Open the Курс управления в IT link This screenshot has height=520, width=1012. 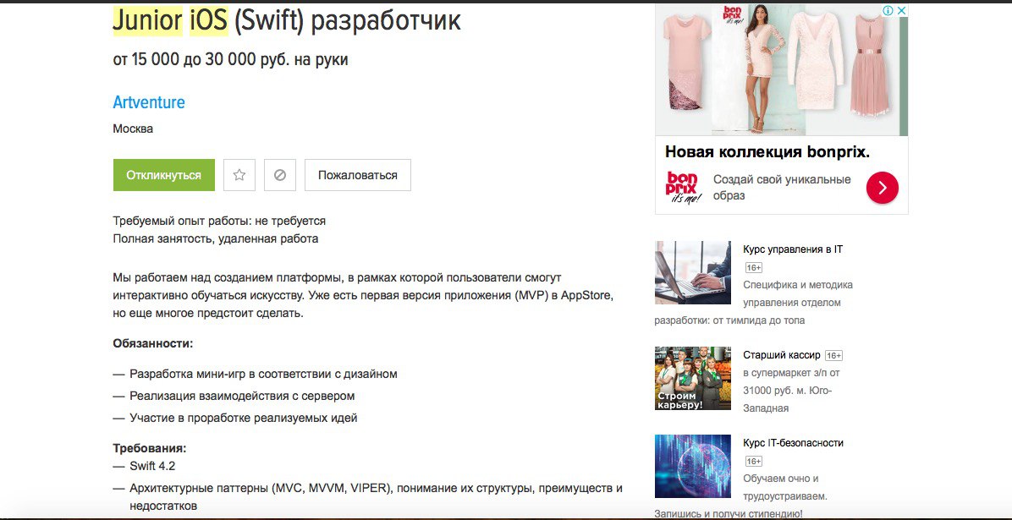point(793,249)
